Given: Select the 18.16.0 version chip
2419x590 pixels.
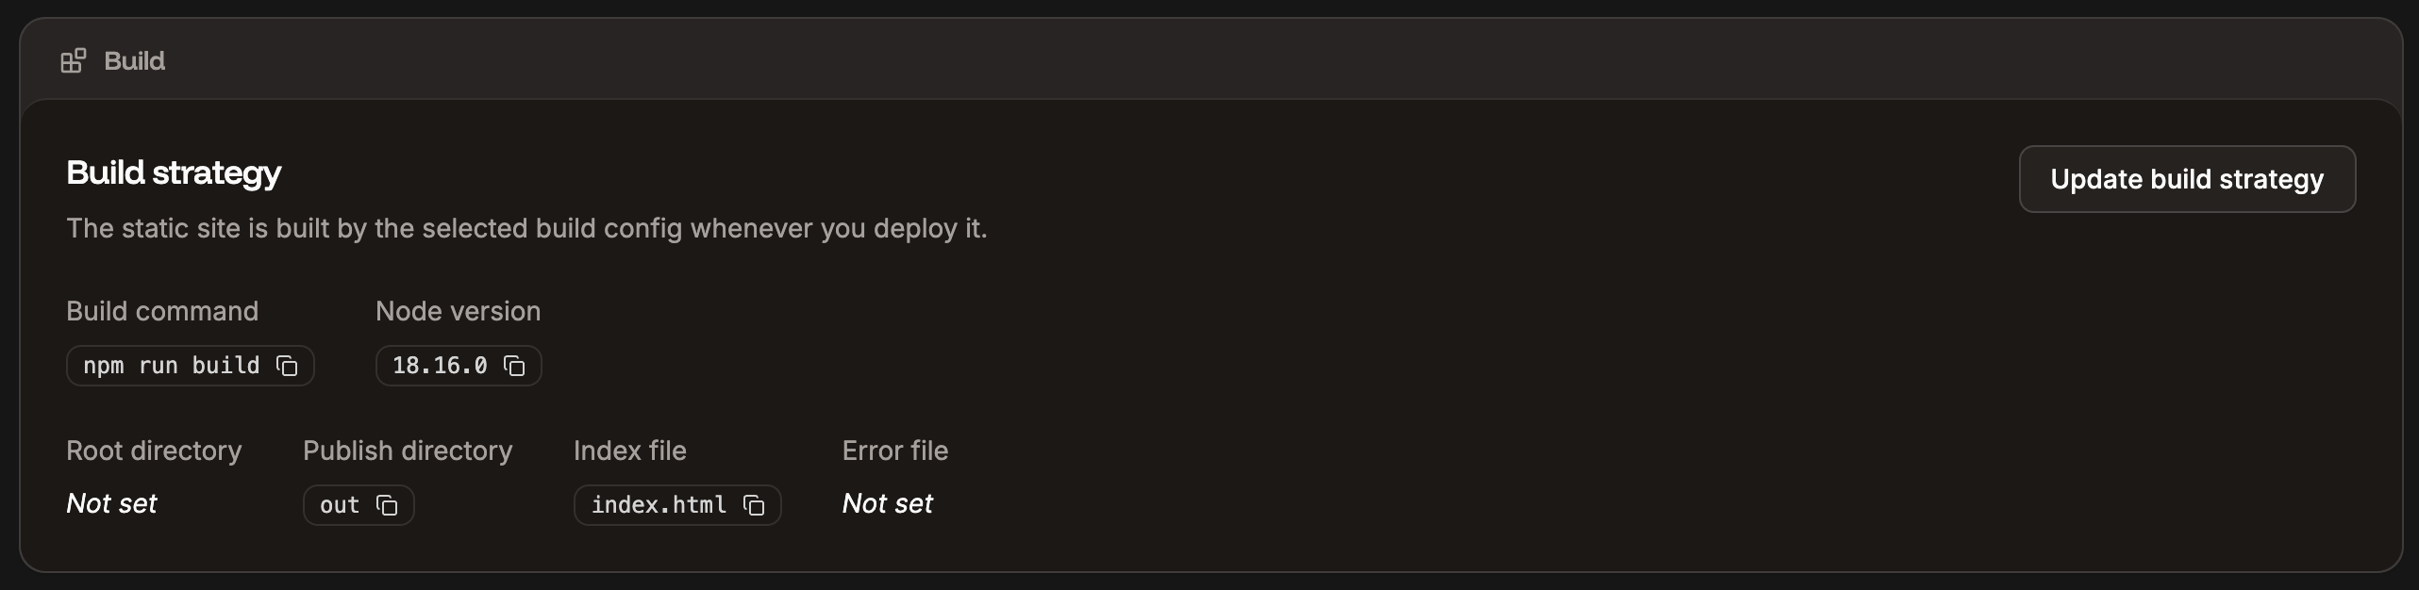Looking at the screenshot, I should [x=441, y=366].
